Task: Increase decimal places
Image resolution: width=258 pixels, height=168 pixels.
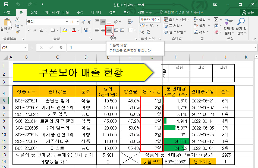Action: click(142, 32)
